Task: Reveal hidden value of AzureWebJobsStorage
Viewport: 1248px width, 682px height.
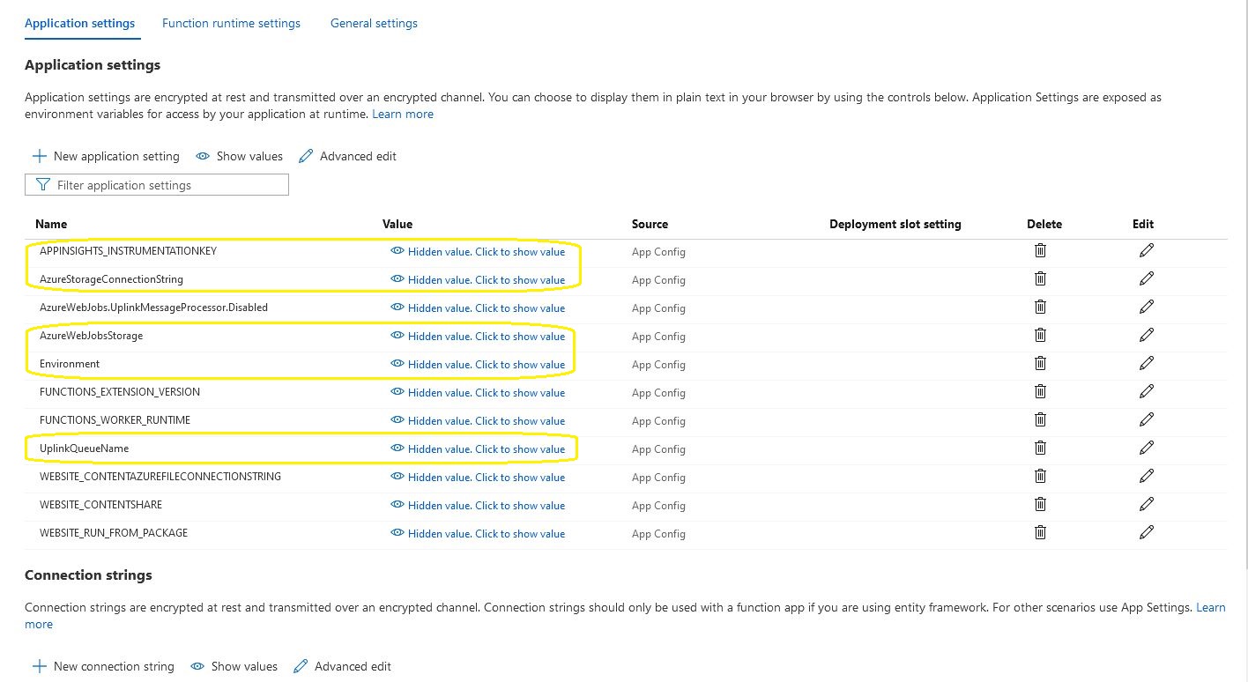Action: (x=486, y=336)
